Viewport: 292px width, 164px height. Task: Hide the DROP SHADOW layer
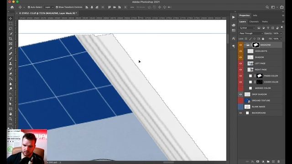click(240, 94)
